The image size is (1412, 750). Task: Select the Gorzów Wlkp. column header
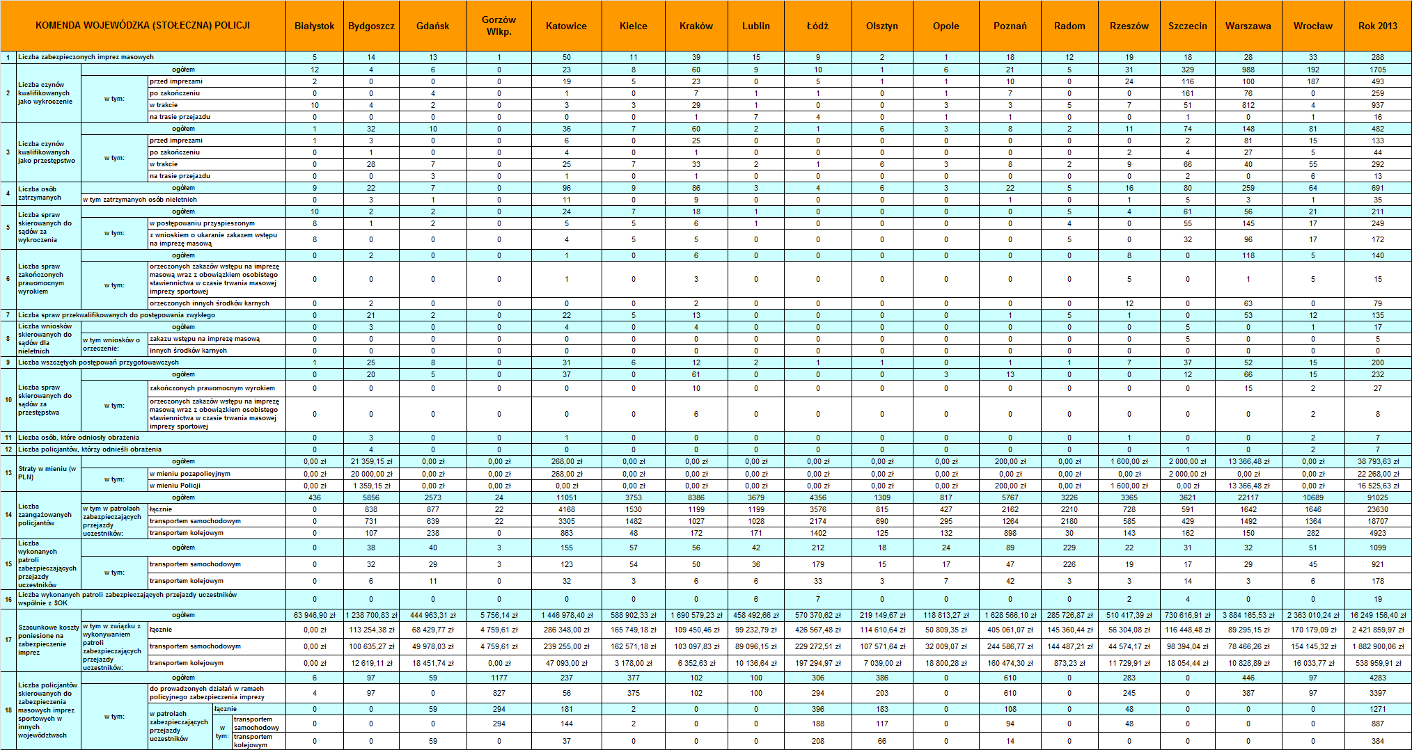click(x=499, y=26)
